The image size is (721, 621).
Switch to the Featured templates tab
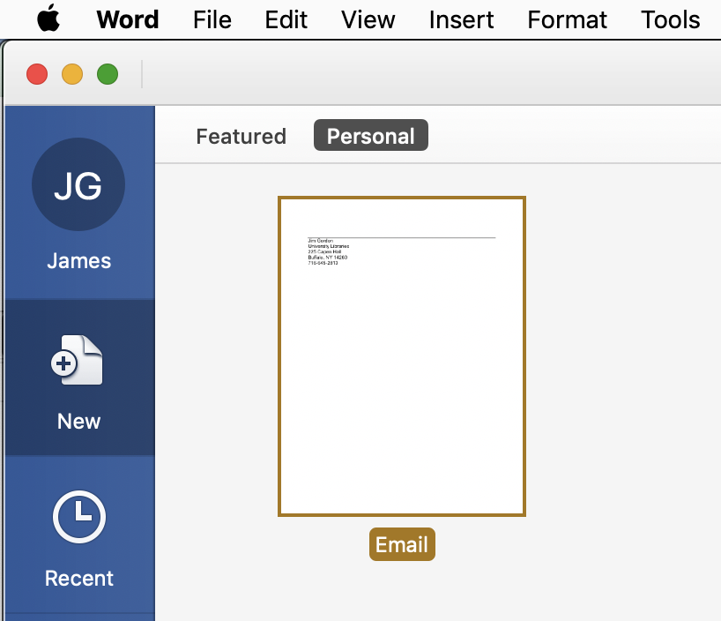pyautogui.click(x=241, y=136)
